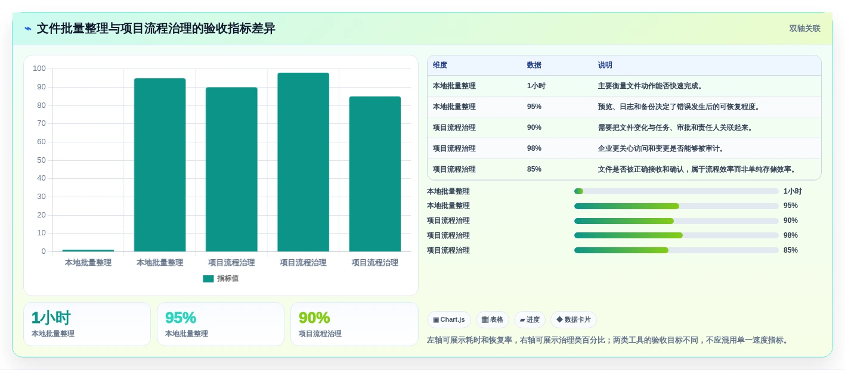Click y-axis tick label 0
The height and width of the screenshot is (370, 845).
pos(44,251)
